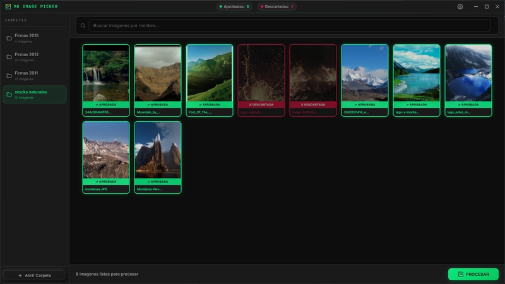The width and height of the screenshot is (505, 284).
Task: Toggle APROBADA status on the lago-y-monta card
Action: point(417,105)
